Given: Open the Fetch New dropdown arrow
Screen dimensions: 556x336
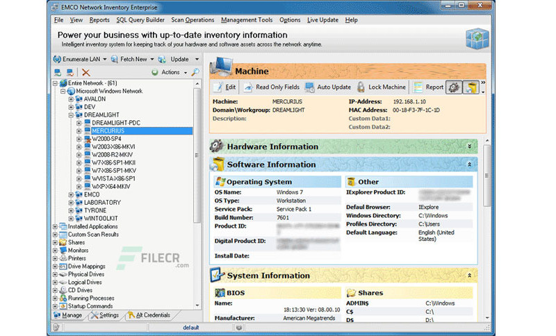Looking at the screenshot, I should pos(152,60).
